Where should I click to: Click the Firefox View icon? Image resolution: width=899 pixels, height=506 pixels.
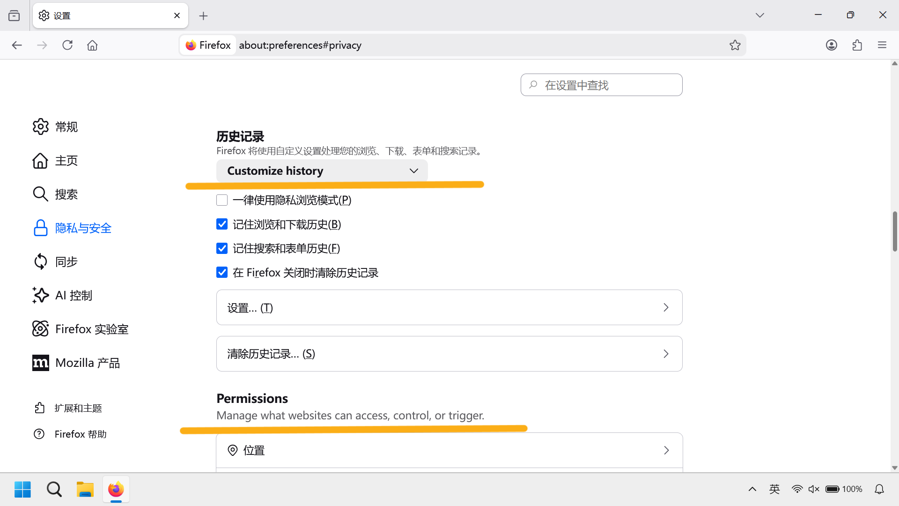tap(14, 15)
